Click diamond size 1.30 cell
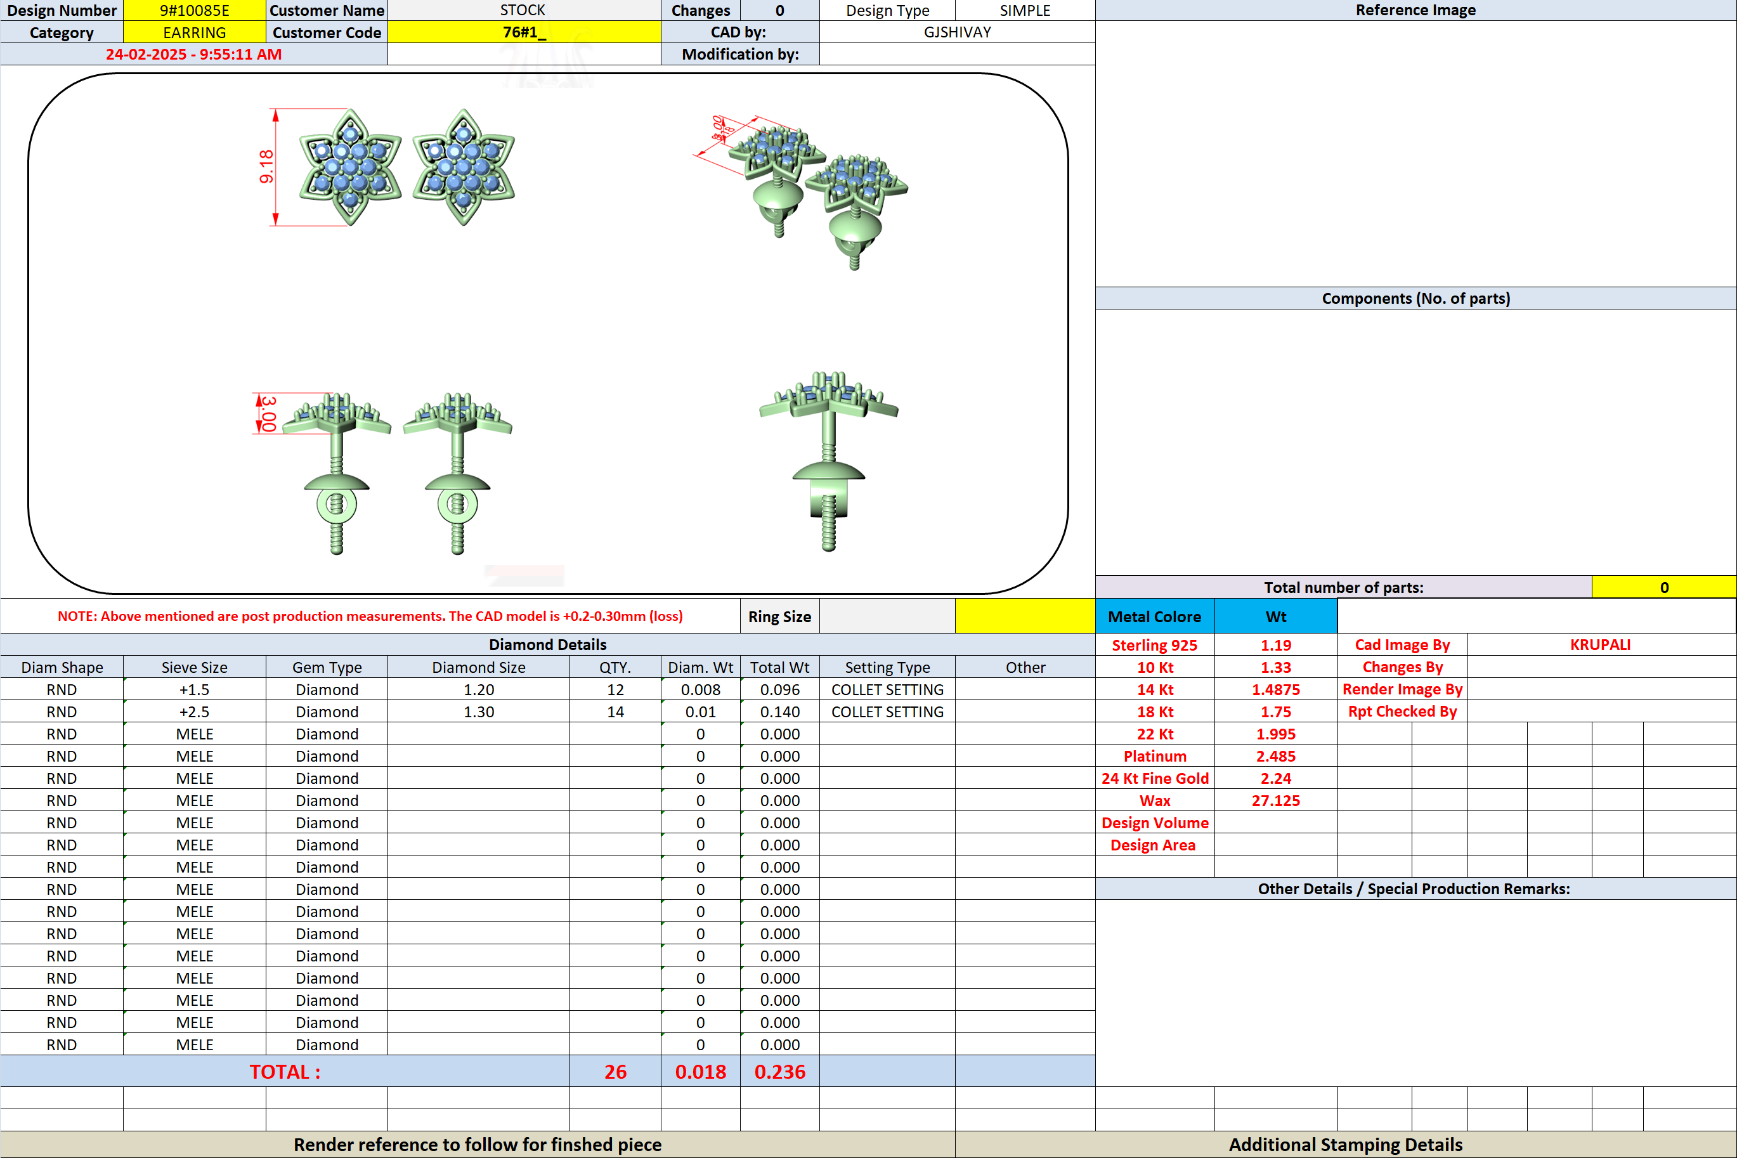This screenshot has height=1158, width=1737. tap(479, 711)
